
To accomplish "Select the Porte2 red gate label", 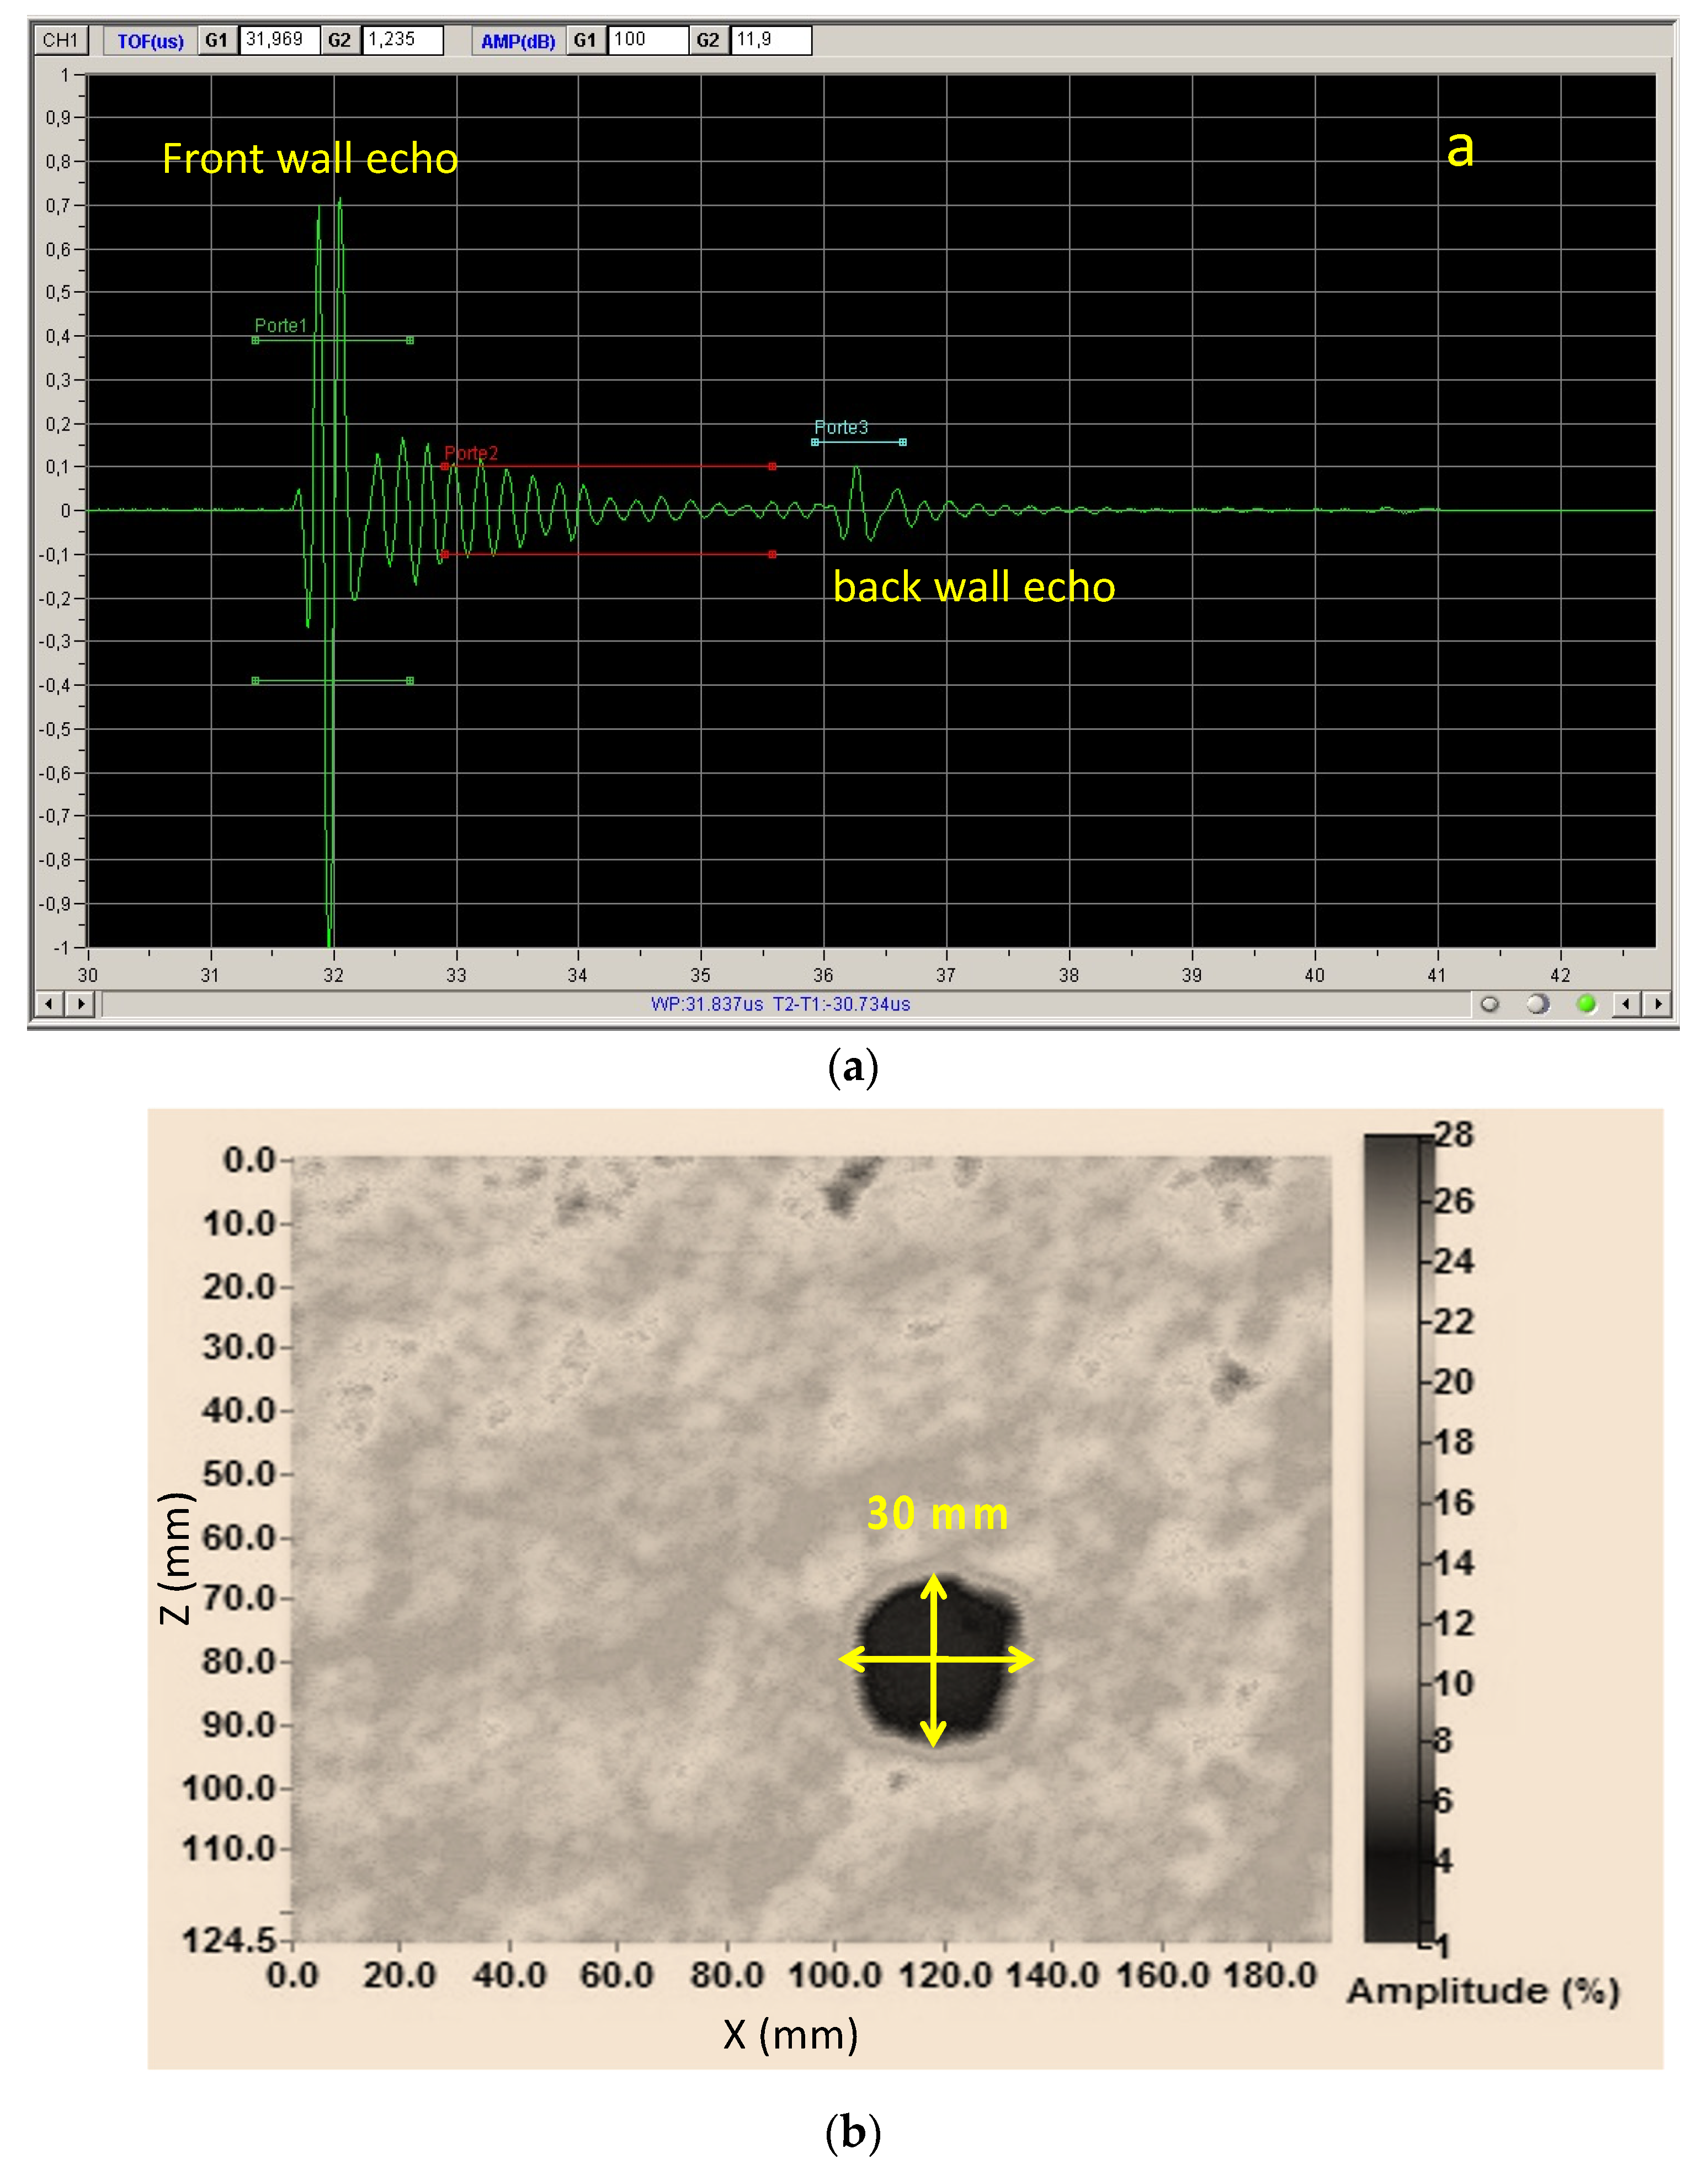I will coord(470,453).
